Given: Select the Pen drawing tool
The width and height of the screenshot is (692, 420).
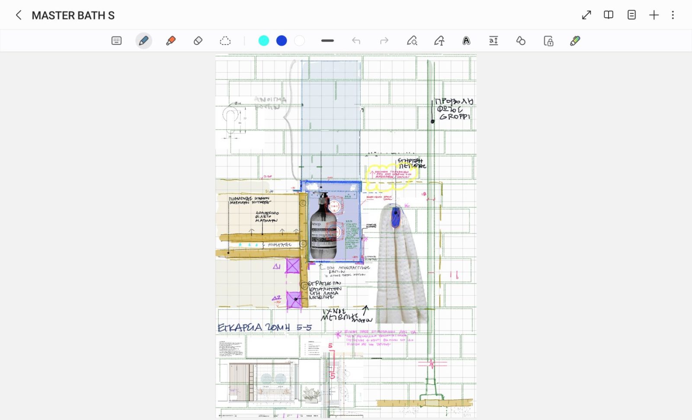Looking at the screenshot, I should [x=144, y=41].
